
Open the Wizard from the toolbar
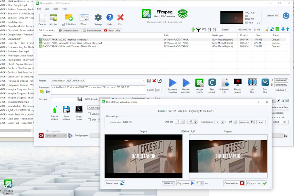84,18
